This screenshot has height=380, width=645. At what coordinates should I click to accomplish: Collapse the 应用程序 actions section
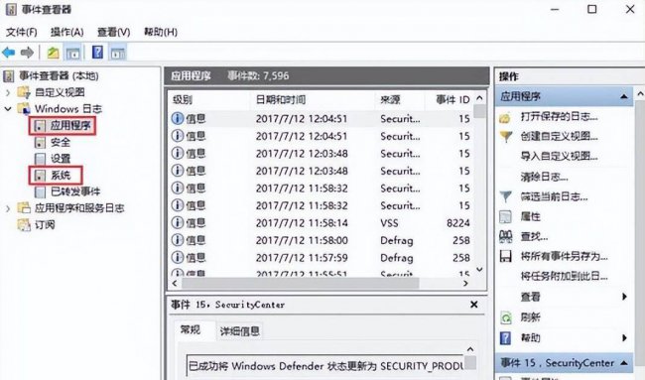(623, 96)
